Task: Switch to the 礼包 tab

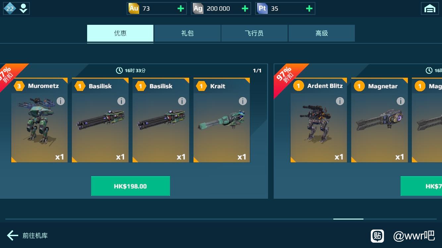Action: pyautogui.click(x=188, y=33)
